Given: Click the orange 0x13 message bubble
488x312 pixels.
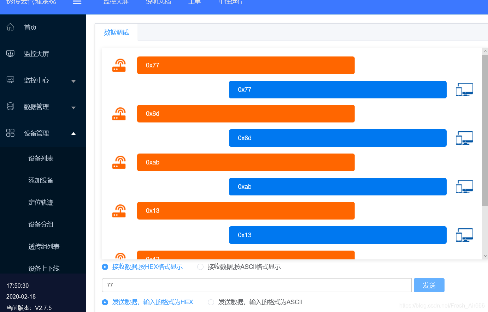Looking at the screenshot, I should (x=246, y=211).
